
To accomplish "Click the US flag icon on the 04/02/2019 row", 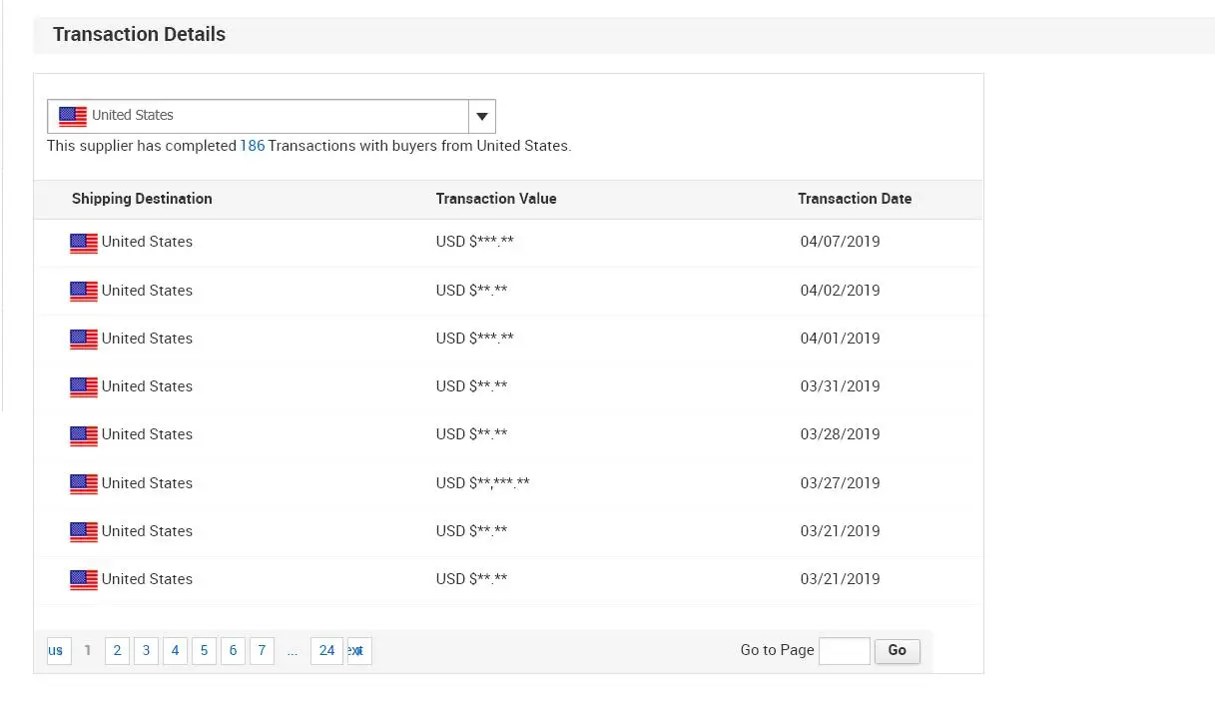I will pyautogui.click(x=83, y=291).
